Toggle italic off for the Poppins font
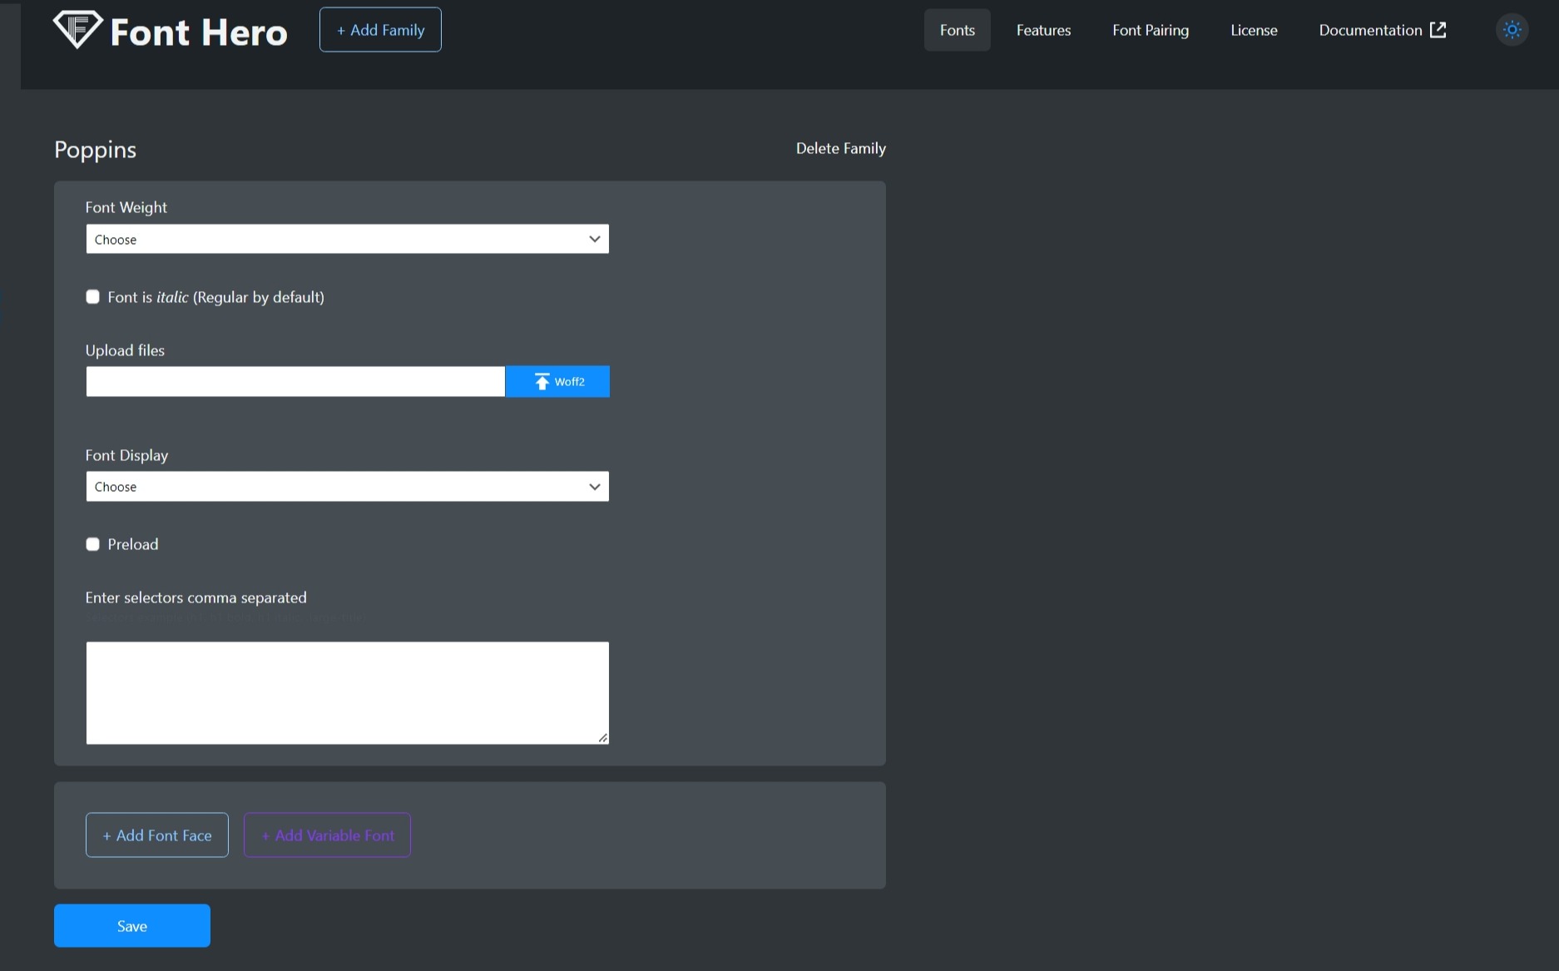 click(92, 296)
